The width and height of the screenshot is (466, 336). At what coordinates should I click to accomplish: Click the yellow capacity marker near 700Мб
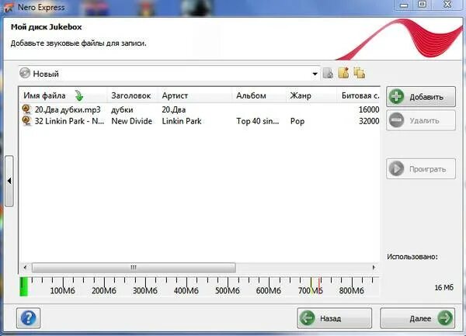311,286
